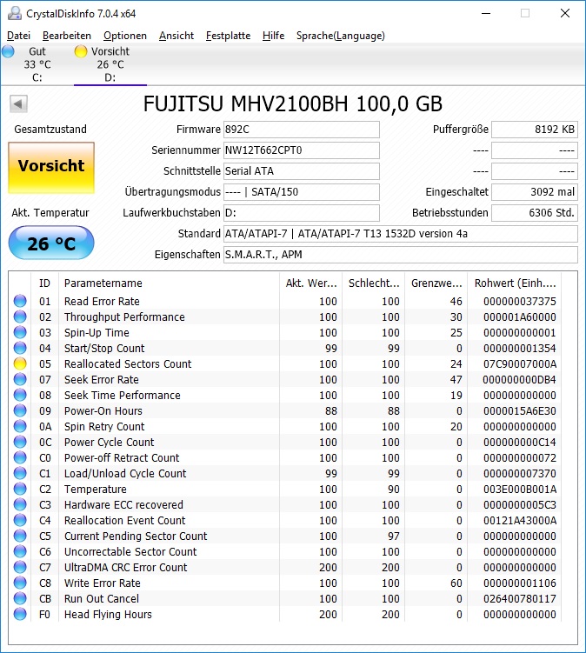Click the Parametername column header
Viewport: 586px width, 653px height.
[x=169, y=283]
